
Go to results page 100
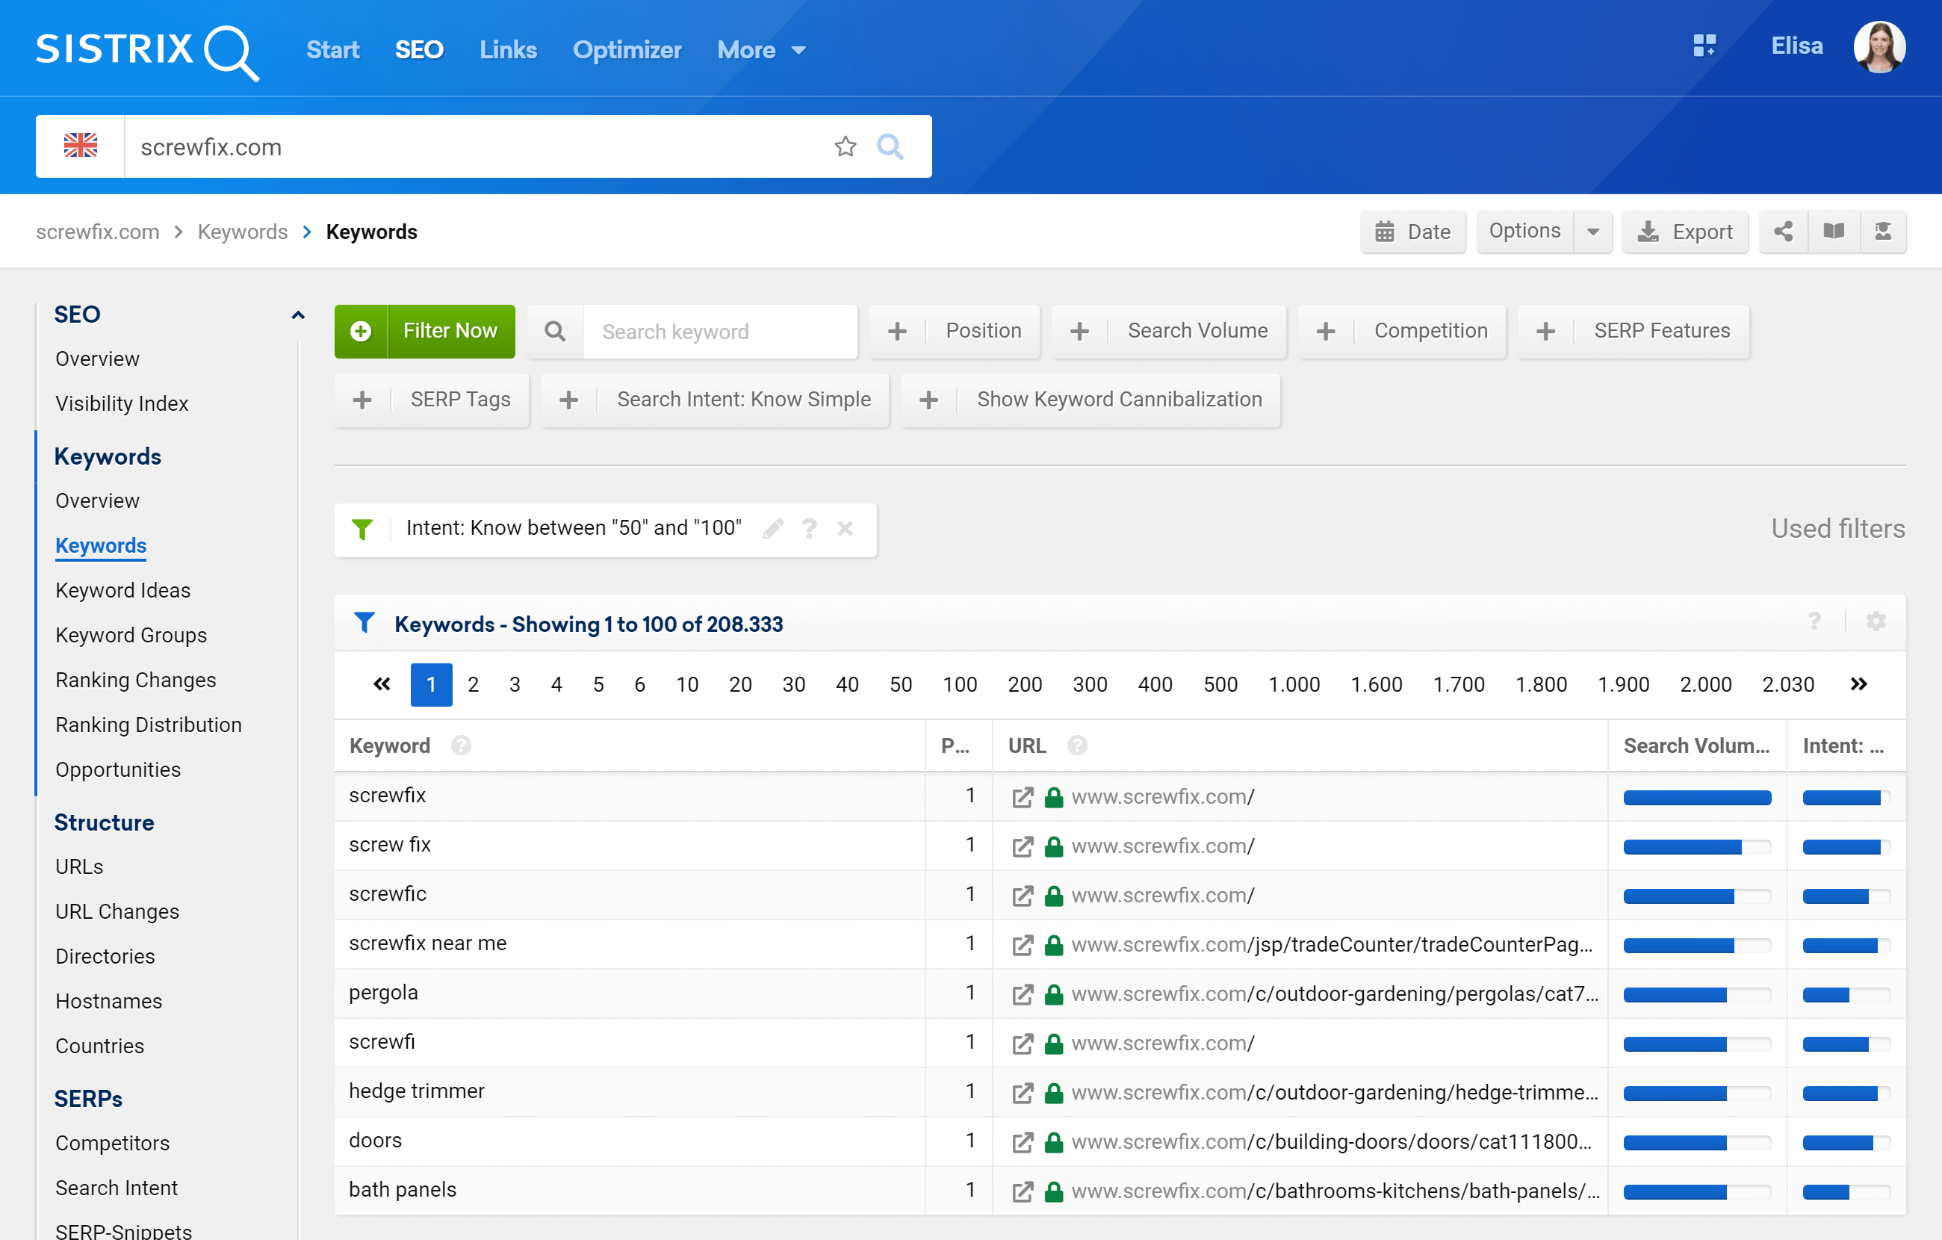[x=960, y=684]
